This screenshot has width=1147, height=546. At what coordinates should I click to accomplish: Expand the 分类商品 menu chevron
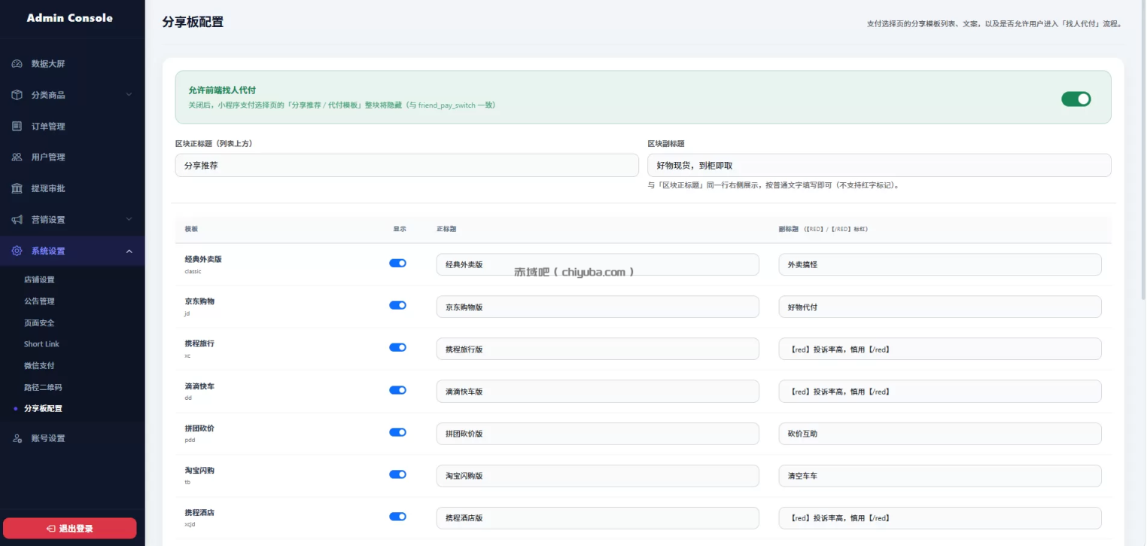129,95
